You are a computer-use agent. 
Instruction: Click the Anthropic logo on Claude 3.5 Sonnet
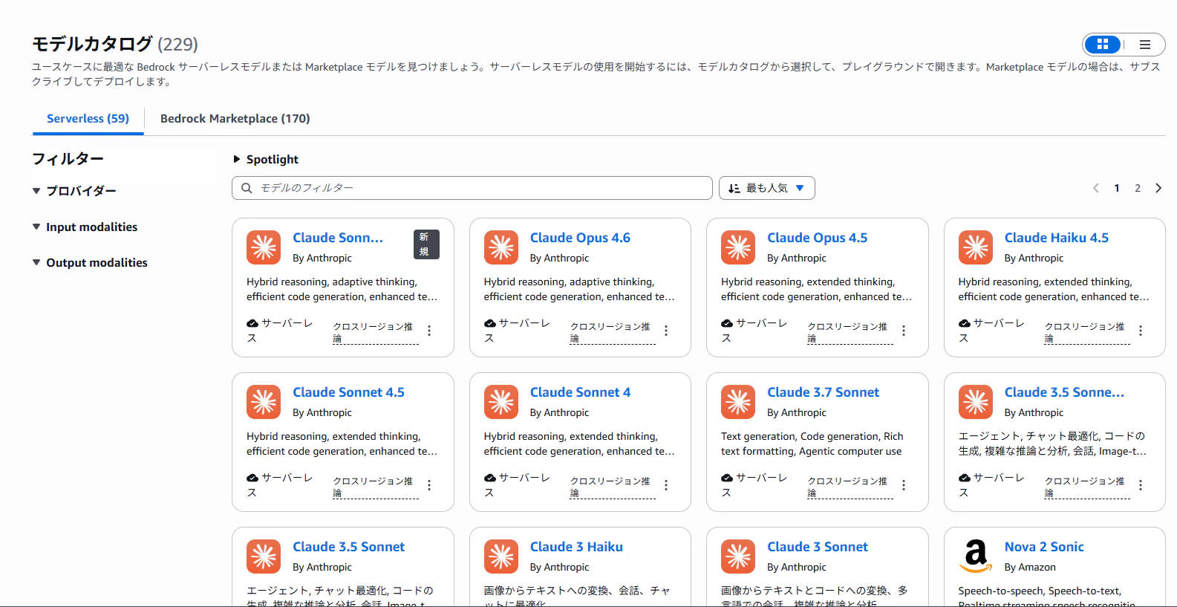point(264,556)
